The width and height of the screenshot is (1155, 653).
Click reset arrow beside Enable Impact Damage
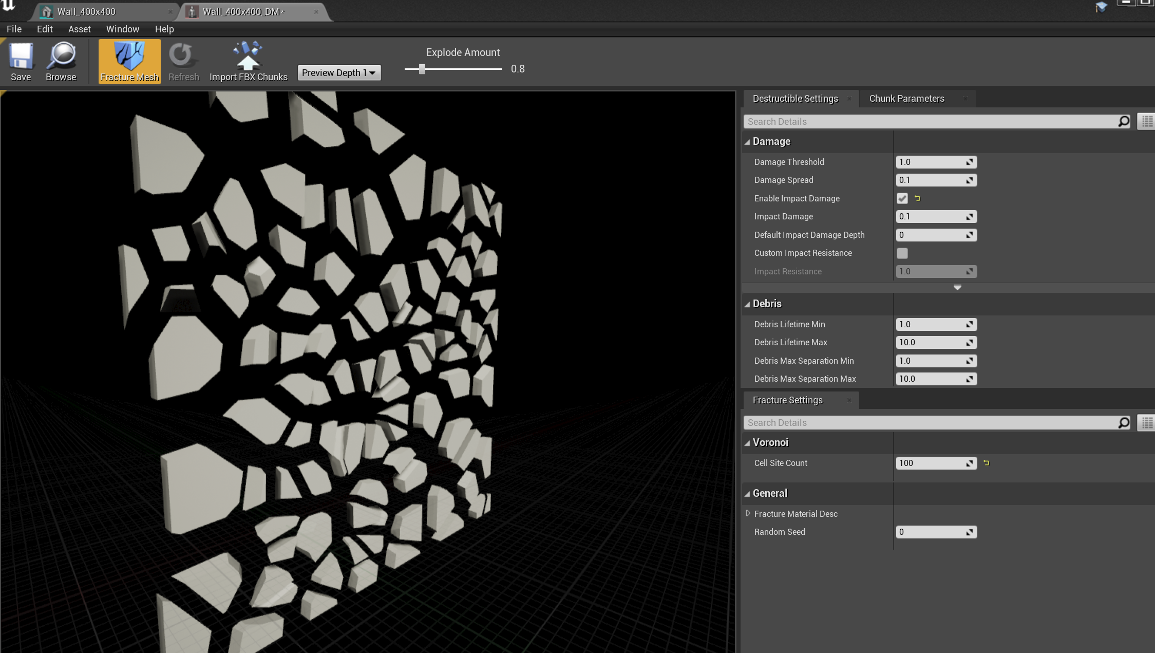918,198
